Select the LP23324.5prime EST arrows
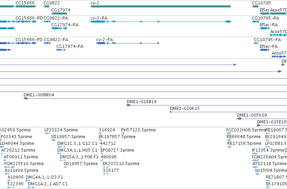287x189 pixels. (x=48, y=133)
